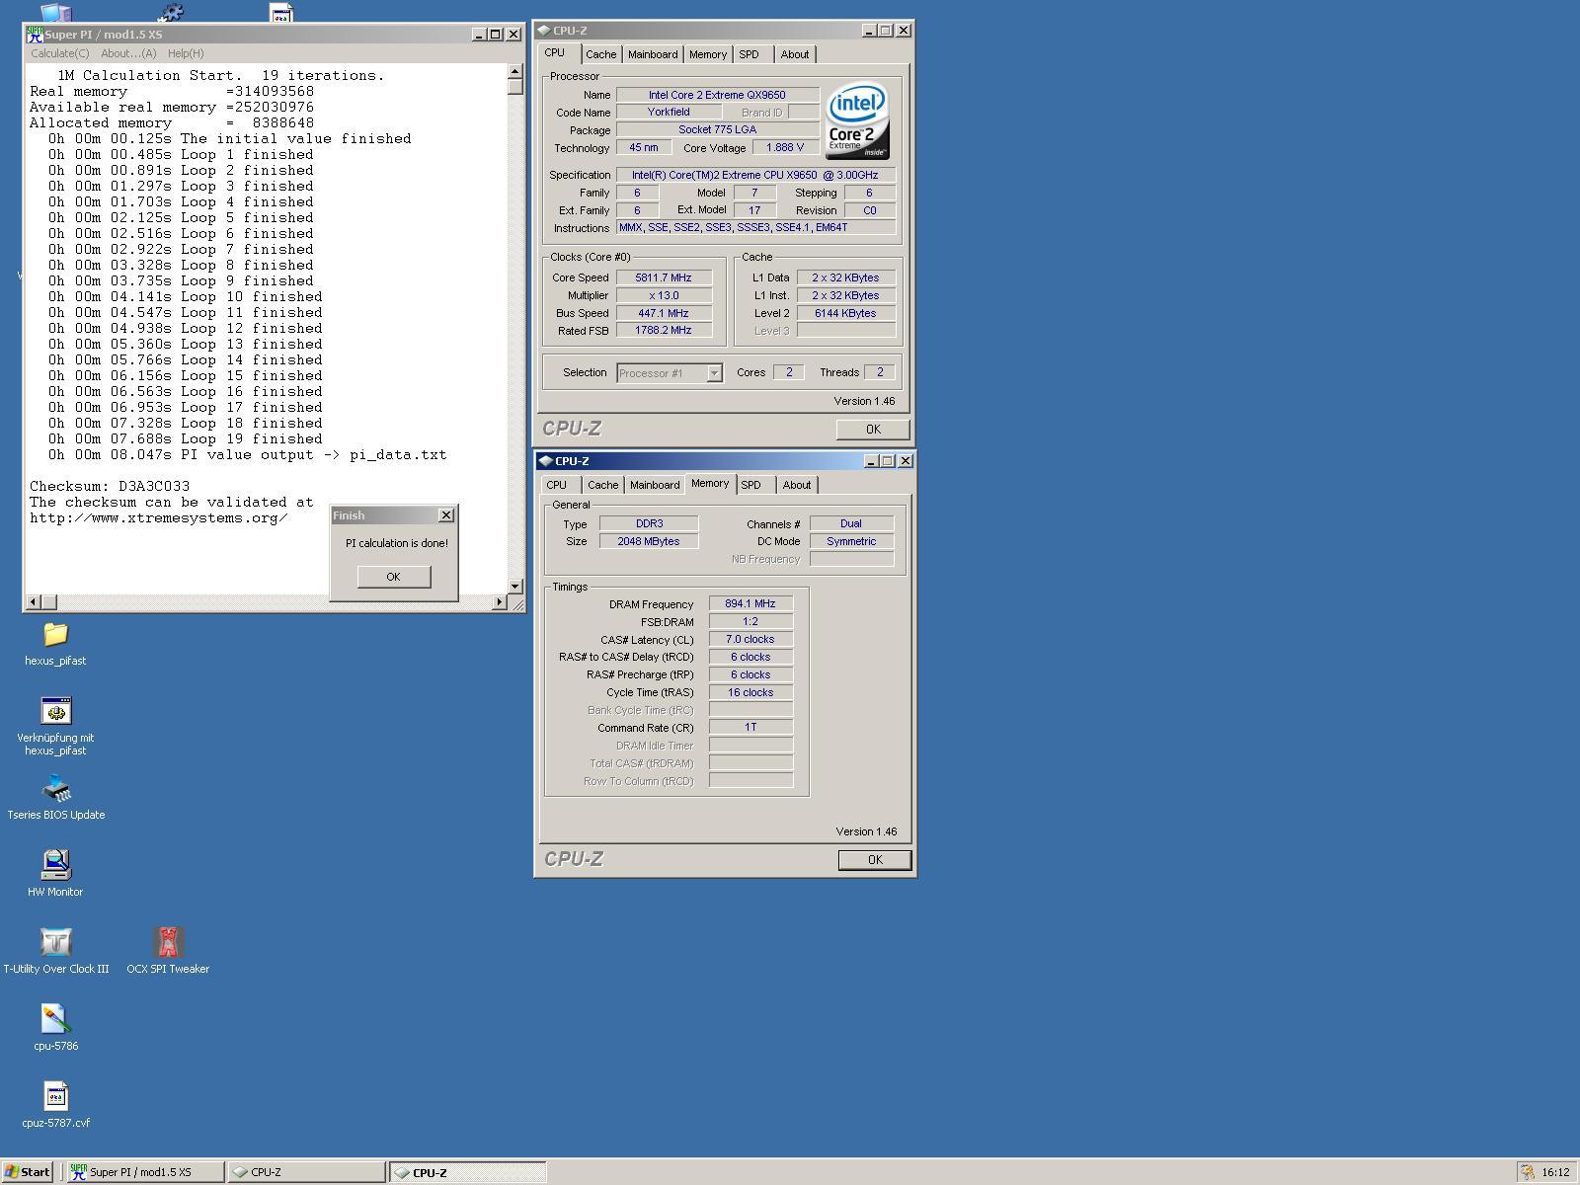Open OCX SPI Tweaker icon

pos(168,942)
